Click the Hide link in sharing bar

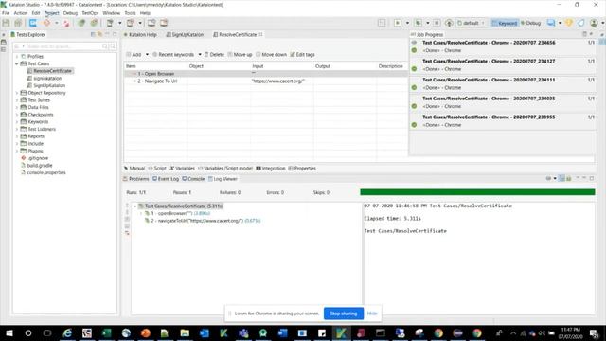372,314
